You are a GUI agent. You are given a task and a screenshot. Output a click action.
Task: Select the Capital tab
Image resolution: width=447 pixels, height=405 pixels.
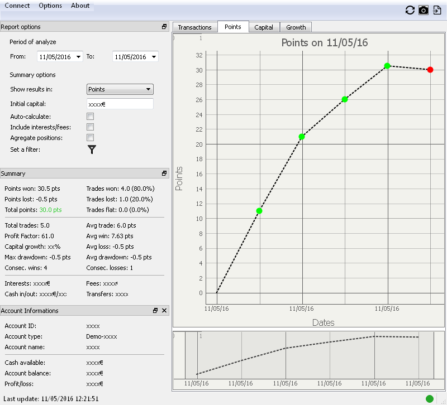pos(264,27)
